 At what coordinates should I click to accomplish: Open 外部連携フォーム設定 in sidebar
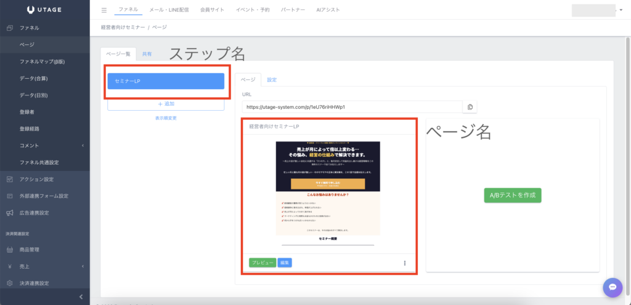click(x=44, y=196)
